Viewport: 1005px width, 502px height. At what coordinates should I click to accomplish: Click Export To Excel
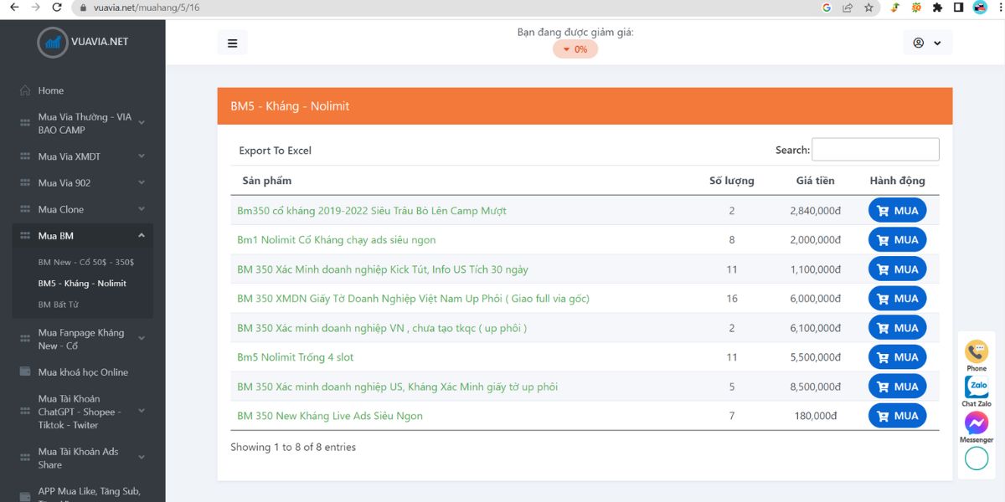coord(275,151)
